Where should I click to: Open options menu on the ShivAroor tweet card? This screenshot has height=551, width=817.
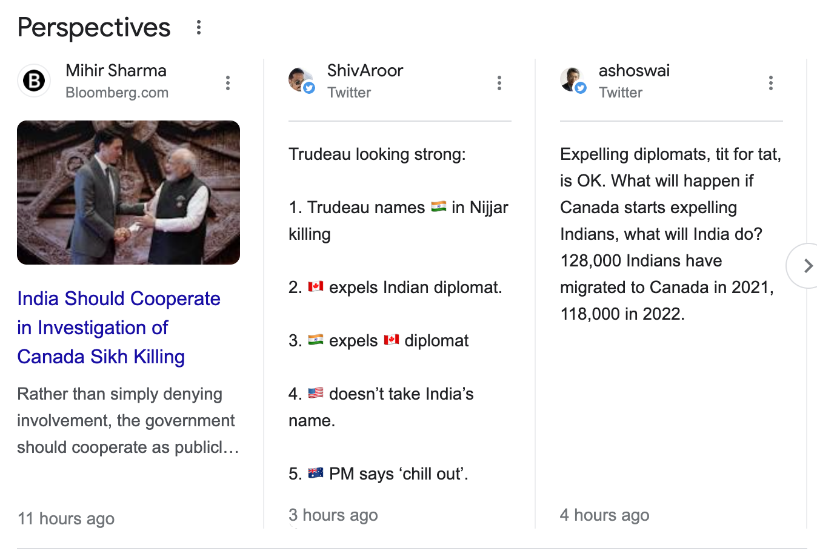(x=499, y=82)
